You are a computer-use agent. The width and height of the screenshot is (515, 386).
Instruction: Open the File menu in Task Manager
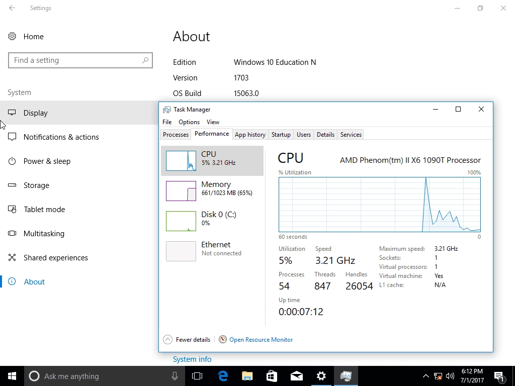[x=167, y=122]
